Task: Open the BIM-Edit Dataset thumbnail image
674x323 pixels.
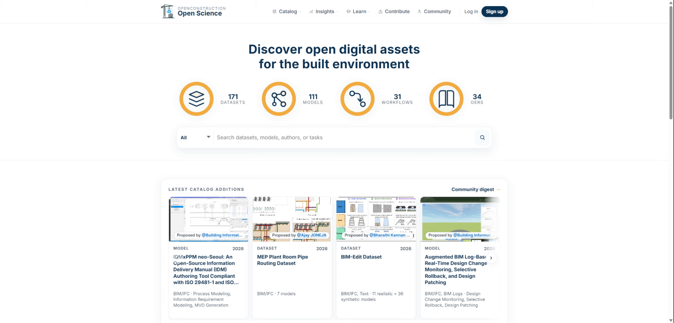Action: click(x=376, y=219)
